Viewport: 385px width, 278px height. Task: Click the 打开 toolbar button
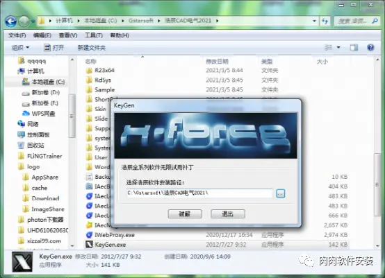click(54, 48)
